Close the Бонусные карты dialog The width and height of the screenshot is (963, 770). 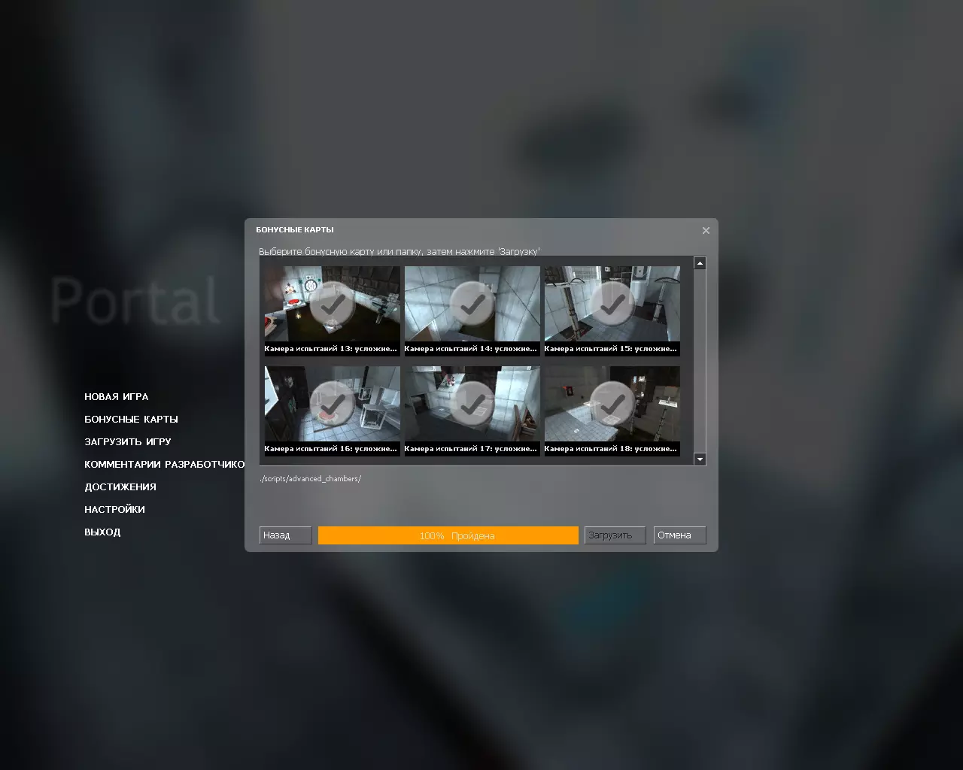(706, 231)
